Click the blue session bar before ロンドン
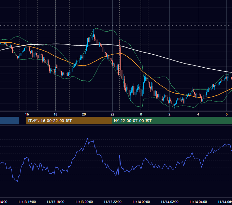The height and width of the screenshot is (205, 232). pos(10,121)
